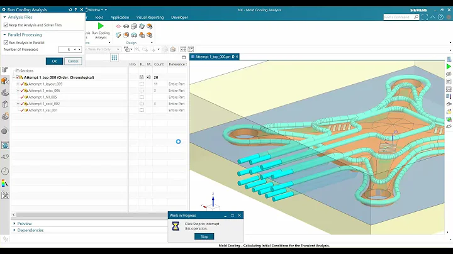Collapse the ribbon using the up chevron
The height and width of the screenshot is (254, 453).
tap(432, 17)
